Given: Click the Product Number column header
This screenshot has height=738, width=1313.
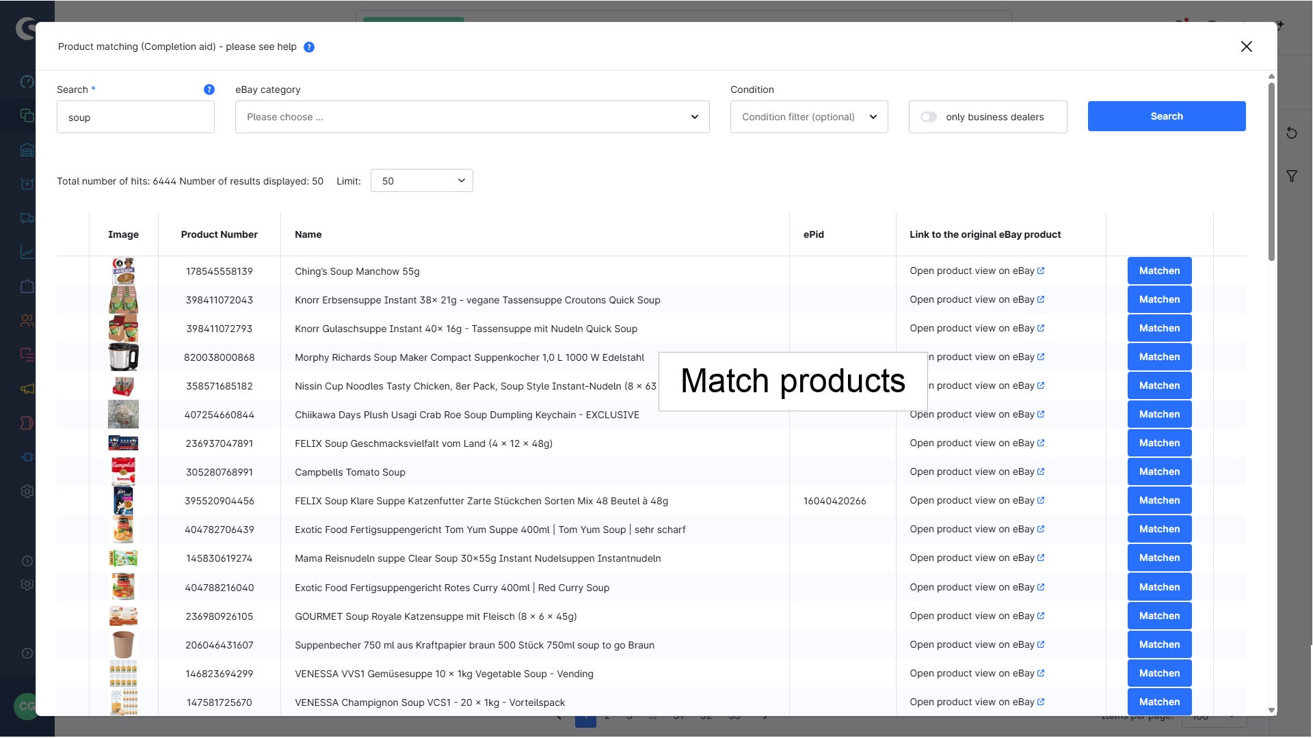Looking at the screenshot, I should tap(219, 234).
